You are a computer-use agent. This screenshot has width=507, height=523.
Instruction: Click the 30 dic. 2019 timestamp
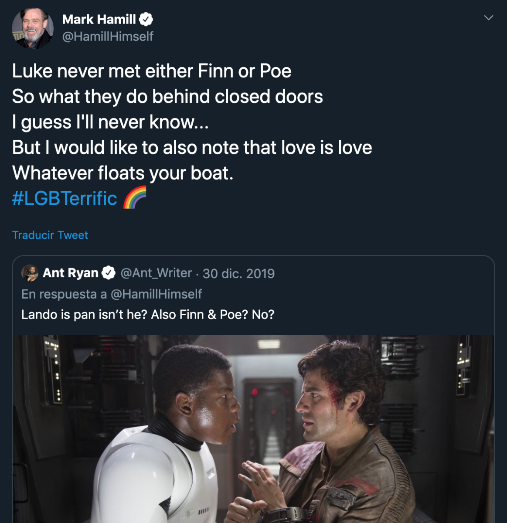pyautogui.click(x=238, y=273)
